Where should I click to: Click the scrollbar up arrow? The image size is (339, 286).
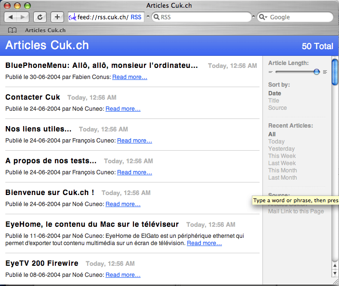point(335,266)
